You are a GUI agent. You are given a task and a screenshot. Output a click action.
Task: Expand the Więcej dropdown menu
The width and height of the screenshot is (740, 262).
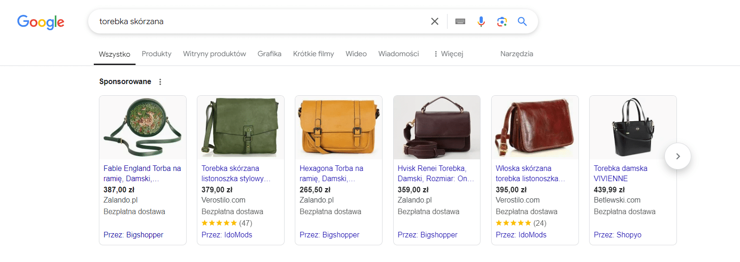pyautogui.click(x=448, y=54)
